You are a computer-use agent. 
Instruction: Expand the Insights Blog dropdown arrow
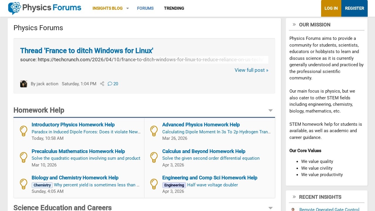[x=127, y=8]
